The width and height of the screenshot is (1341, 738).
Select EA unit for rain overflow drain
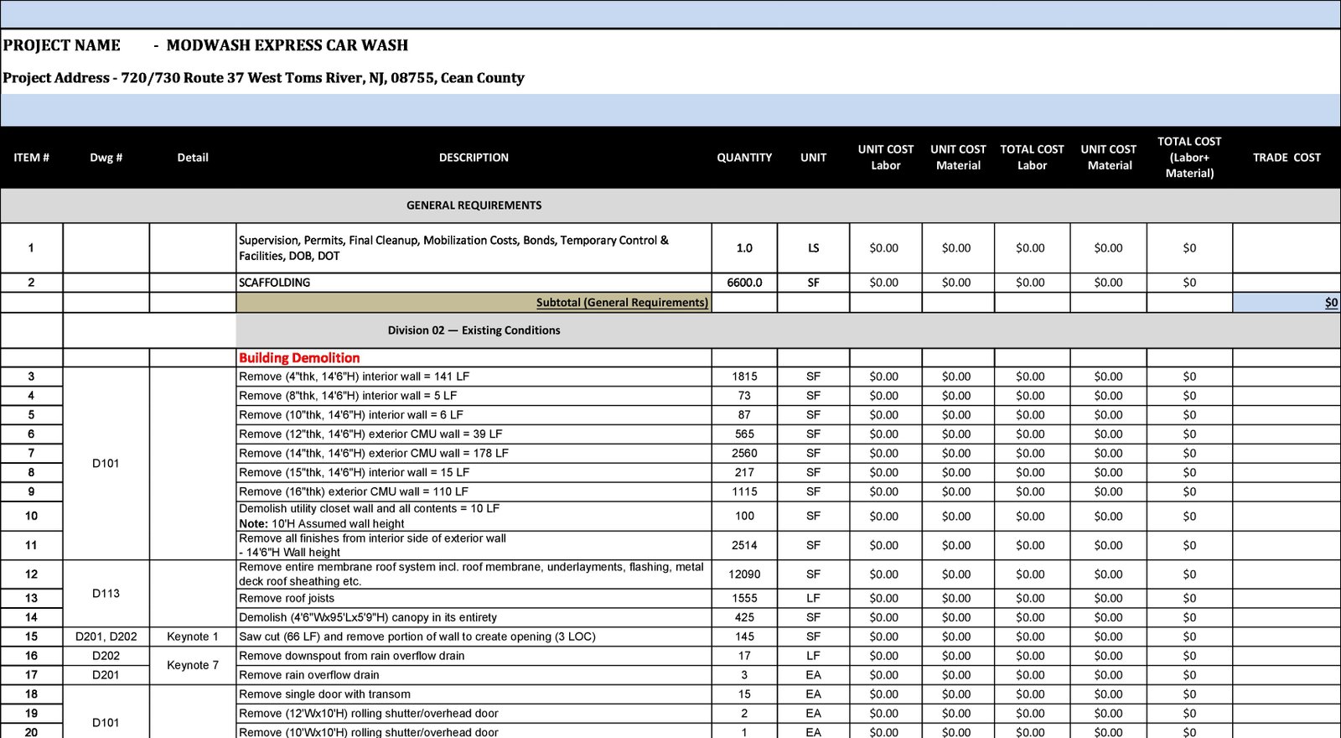click(x=813, y=676)
